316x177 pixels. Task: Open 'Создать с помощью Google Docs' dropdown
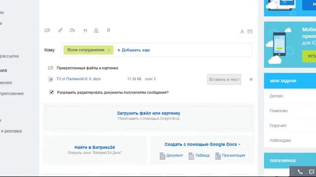(202, 144)
